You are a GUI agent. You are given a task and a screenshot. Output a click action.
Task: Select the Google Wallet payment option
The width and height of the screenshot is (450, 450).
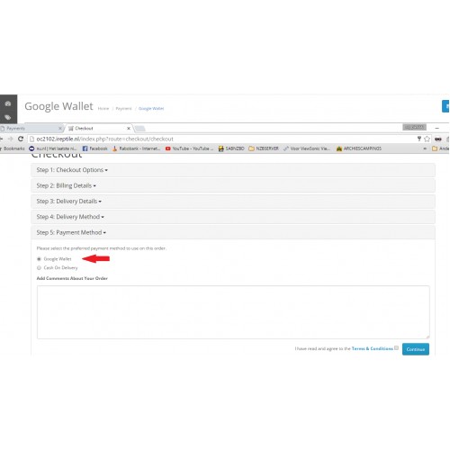pos(39,259)
